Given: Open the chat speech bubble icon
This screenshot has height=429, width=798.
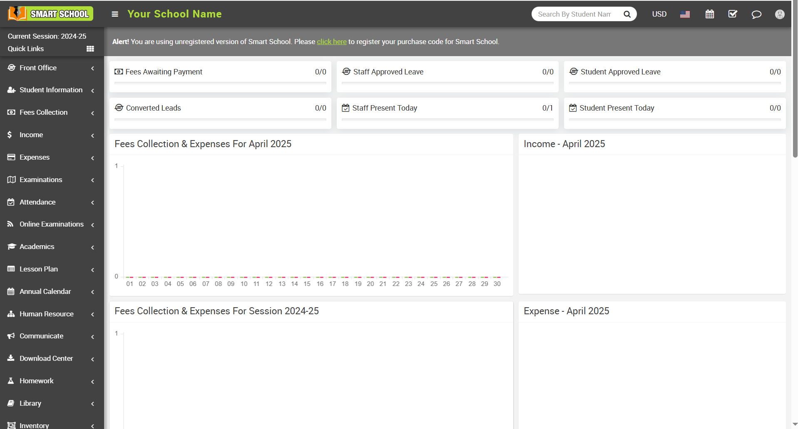Looking at the screenshot, I should pyautogui.click(x=756, y=15).
